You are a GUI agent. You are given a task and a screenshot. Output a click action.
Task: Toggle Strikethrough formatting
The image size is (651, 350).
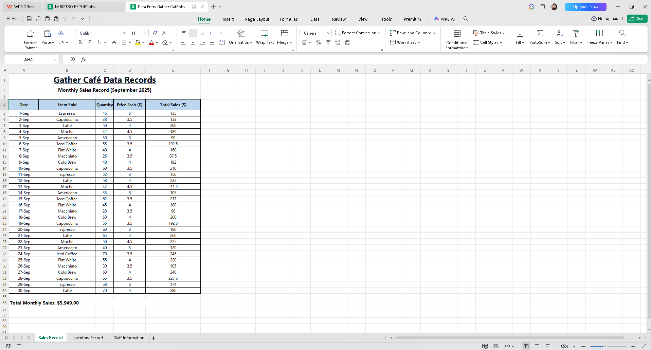coord(114,42)
